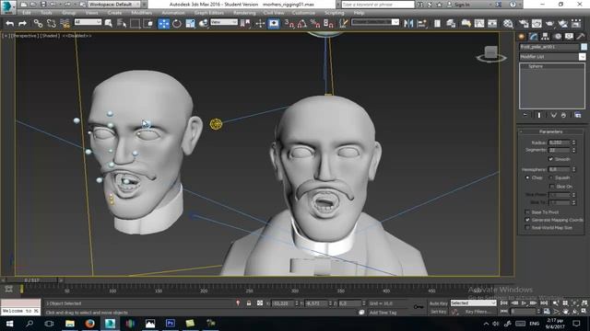Open the Create tab in command panel
Image resolution: width=590 pixels, height=331 pixels.
[x=522, y=37]
